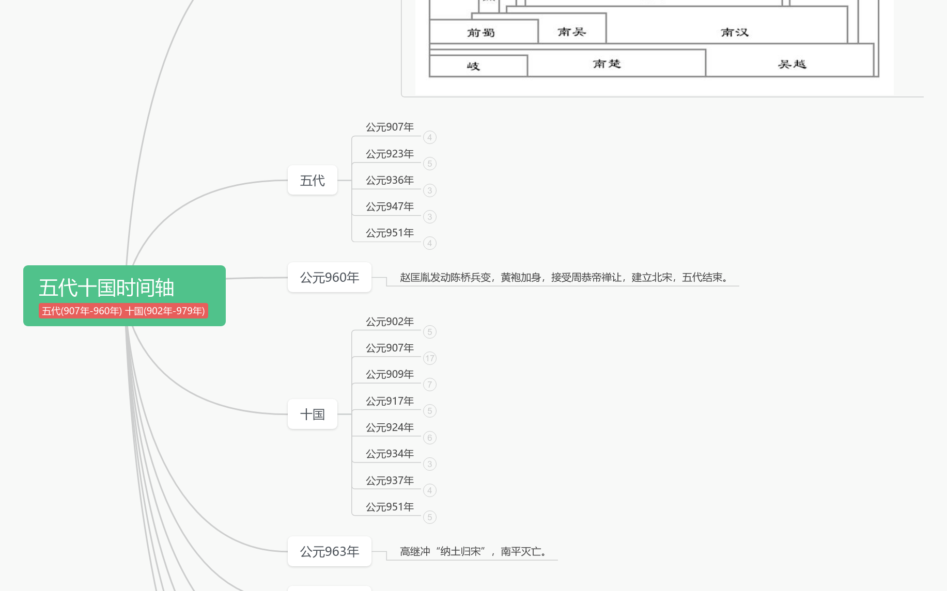Expand 公元937年 collapsed badge
947x591 pixels.
coord(429,490)
